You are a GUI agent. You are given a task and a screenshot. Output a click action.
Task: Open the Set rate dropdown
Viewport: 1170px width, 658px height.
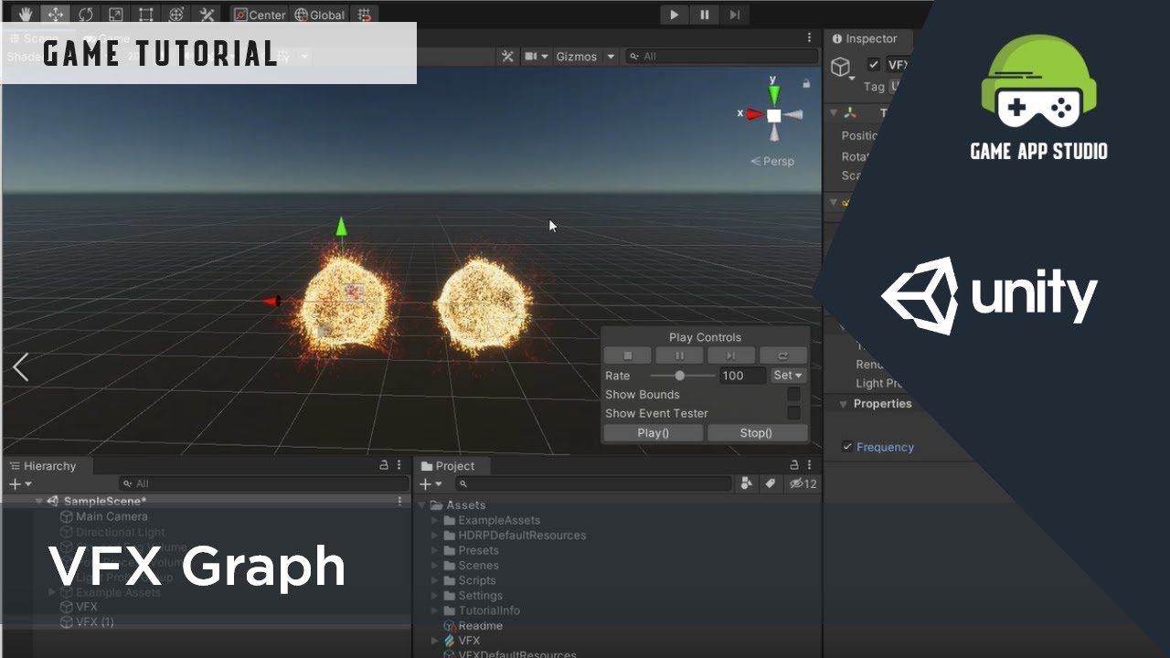(788, 376)
